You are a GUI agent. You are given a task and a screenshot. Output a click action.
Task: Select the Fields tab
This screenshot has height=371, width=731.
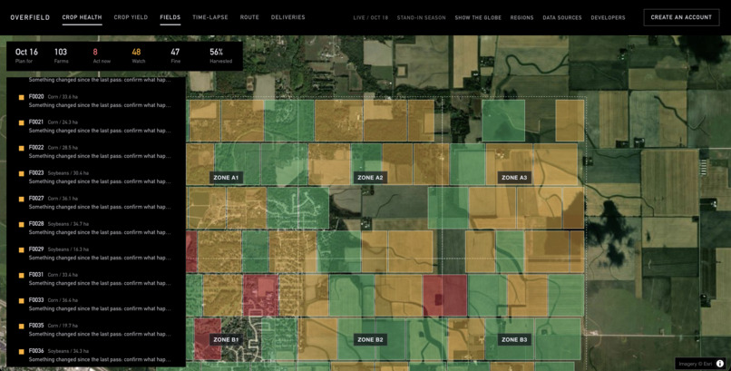[171, 18]
